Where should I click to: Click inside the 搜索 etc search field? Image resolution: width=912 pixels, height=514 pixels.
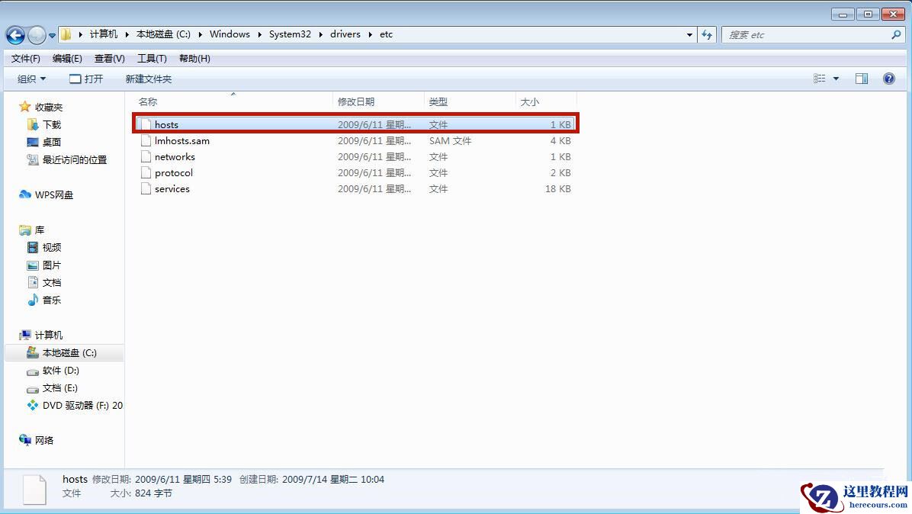(801, 34)
